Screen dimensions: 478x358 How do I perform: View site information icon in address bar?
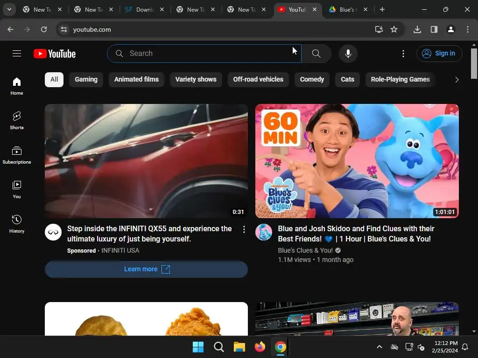click(x=64, y=29)
